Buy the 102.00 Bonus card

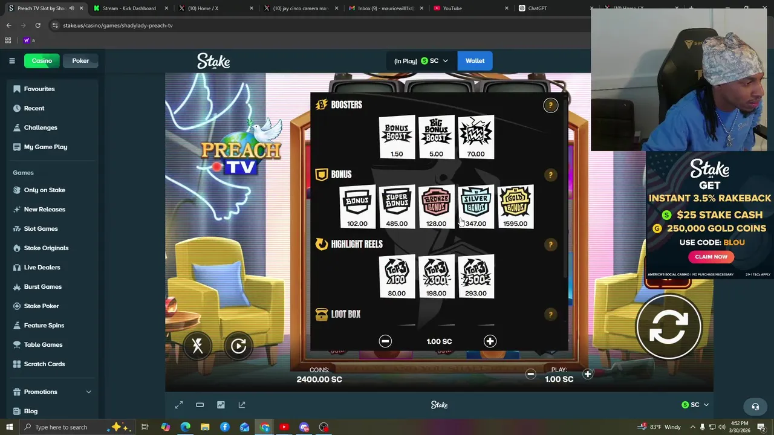click(x=357, y=207)
